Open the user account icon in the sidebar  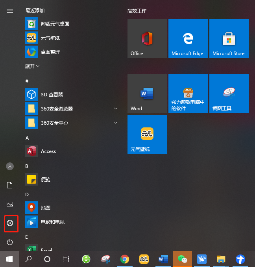coord(10,166)
